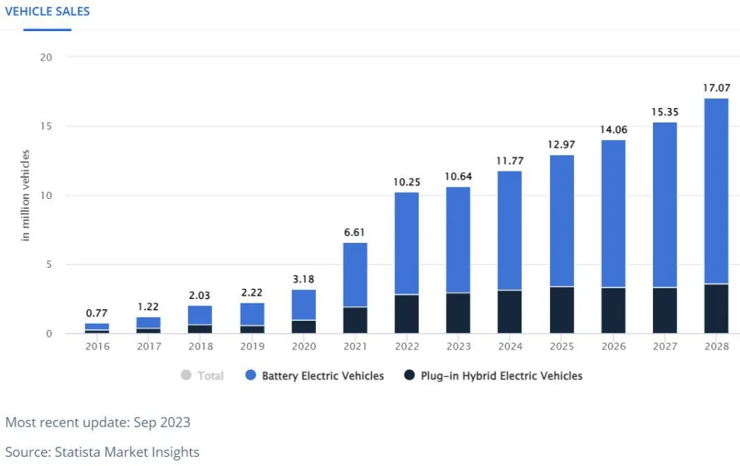Click the 2021 bar's blue segment
Image resolution: width=740 pixels, height=466 pixels.
[x=354, y=274]
